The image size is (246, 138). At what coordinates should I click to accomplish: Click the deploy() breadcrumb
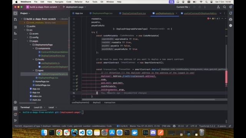(x=96, y=102)
